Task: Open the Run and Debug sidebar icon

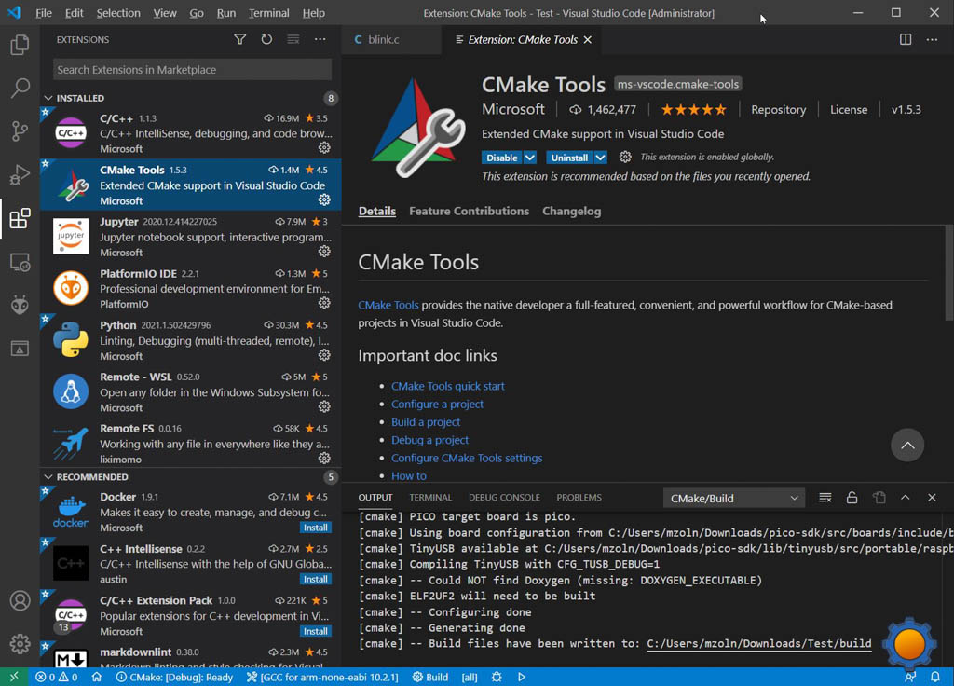Action: [x=20, y=174]
